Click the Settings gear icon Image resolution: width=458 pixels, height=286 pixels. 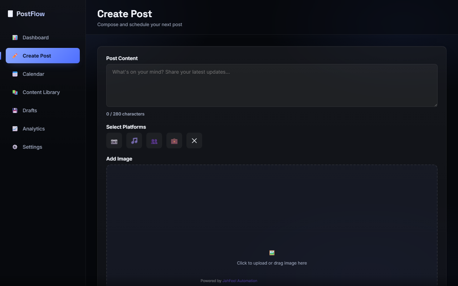[15, 147]
